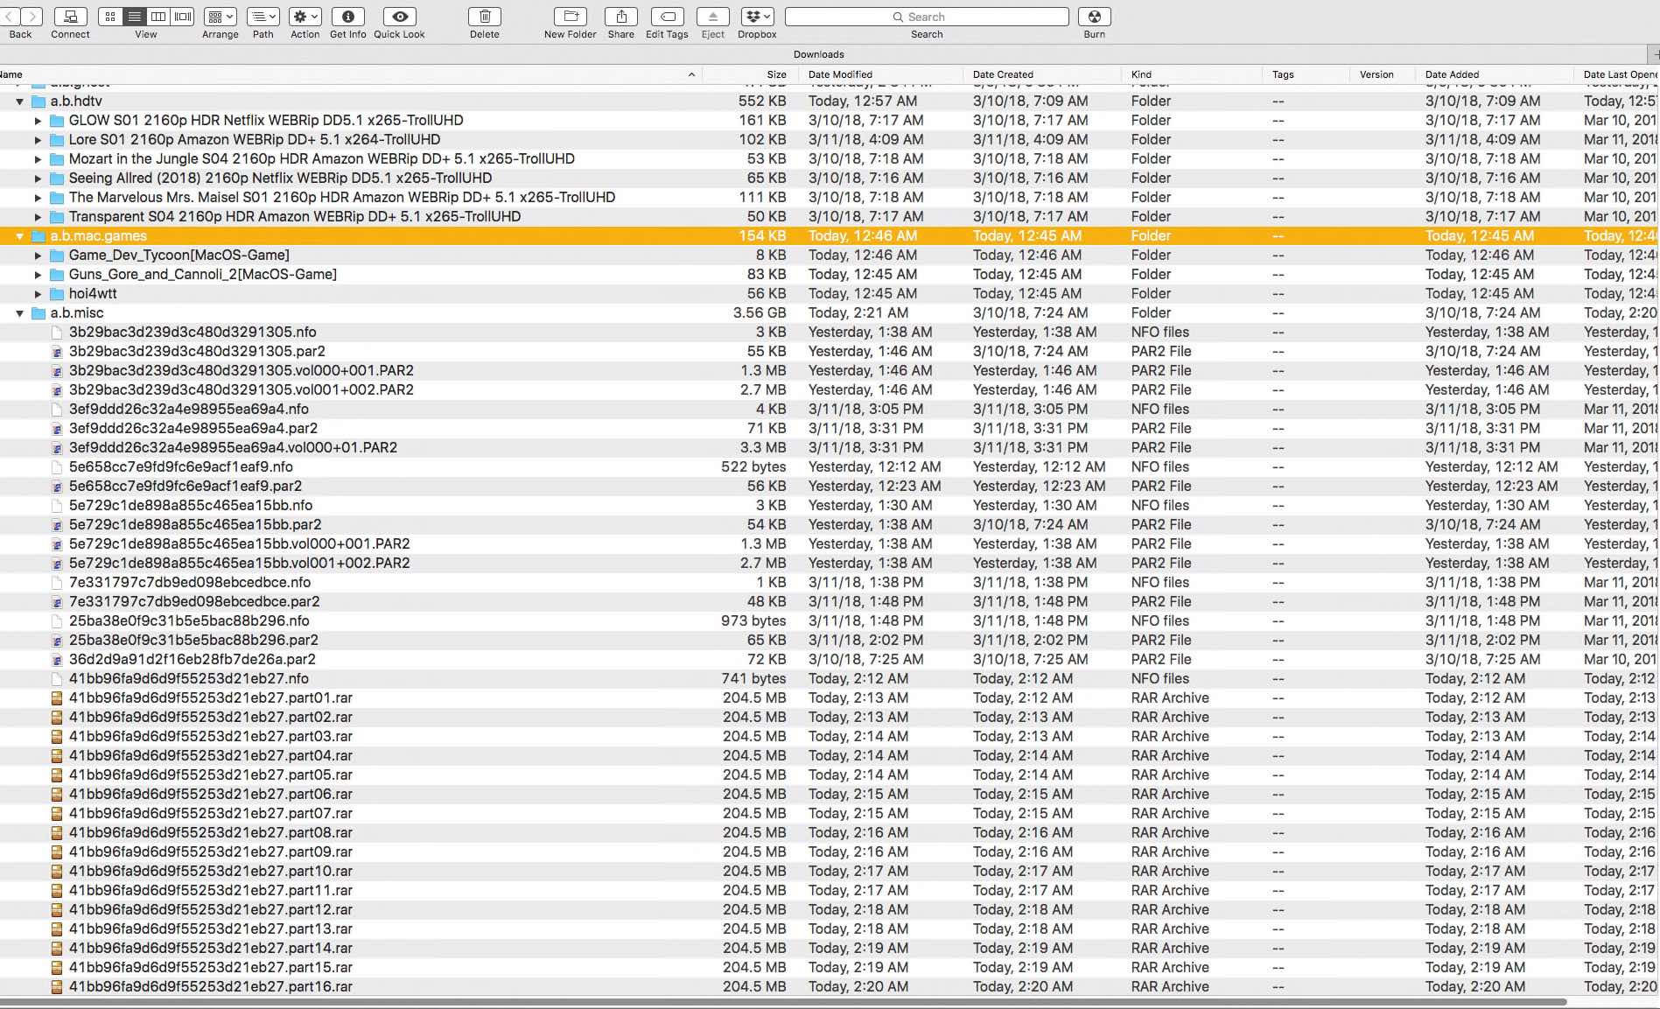This screenshot has height=1009, width=1660.
Task: Select the a.b.mac.games folder icon
Action: pyautogui.click(x=39, y=236)
